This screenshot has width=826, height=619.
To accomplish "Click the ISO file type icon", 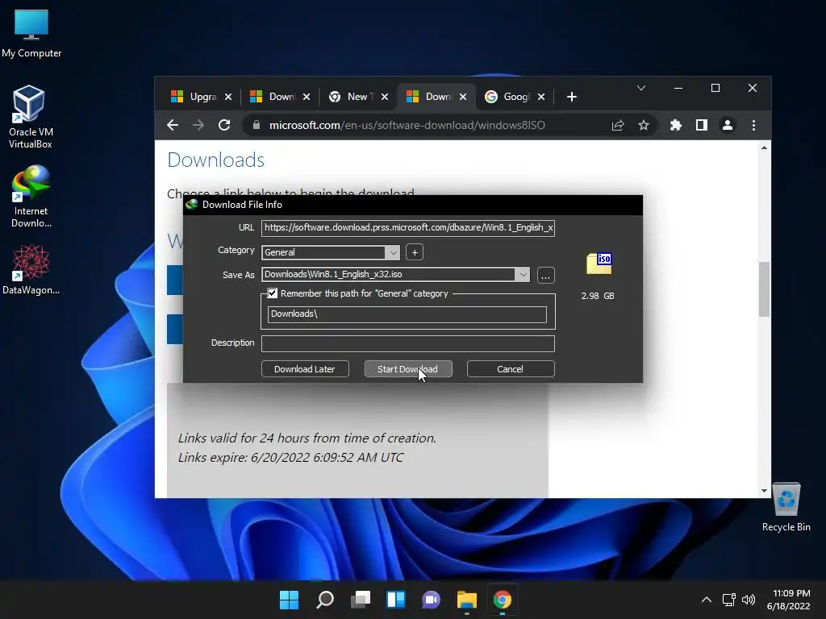I will tap(599, 264).
